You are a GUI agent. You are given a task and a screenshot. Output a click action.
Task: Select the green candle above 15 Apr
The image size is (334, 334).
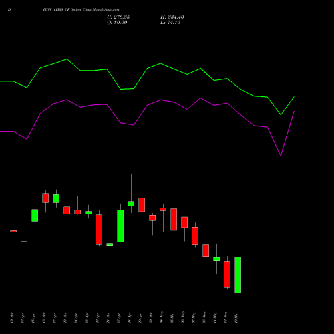[x=35, y=215]
